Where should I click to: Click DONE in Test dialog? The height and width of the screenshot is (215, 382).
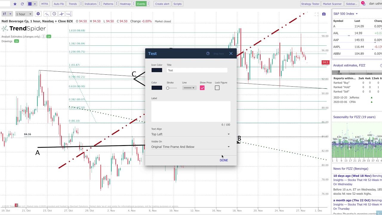(224, 160)
